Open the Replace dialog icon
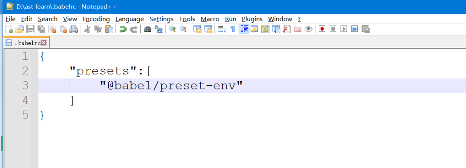 [159, 29]
